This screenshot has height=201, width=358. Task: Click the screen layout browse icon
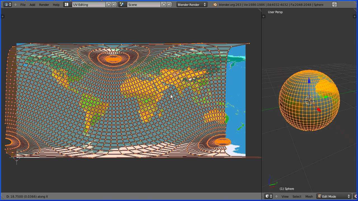[x=67, y=4]
